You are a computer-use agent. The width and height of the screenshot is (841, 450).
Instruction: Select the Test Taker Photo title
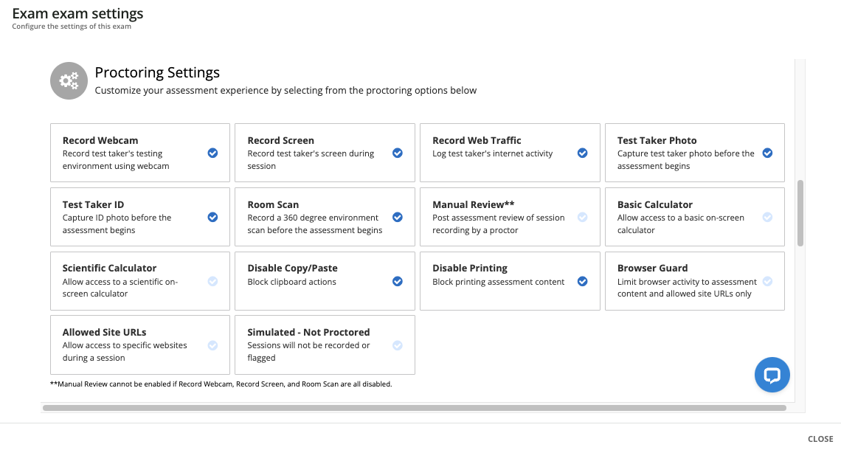(x=657, y=140)
